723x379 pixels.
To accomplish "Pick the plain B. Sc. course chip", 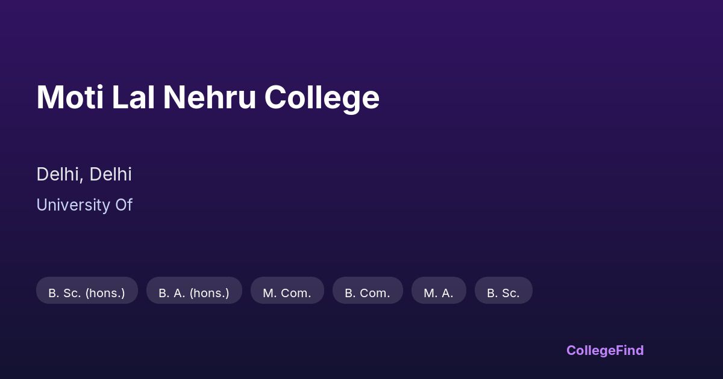I will (503, 291).
